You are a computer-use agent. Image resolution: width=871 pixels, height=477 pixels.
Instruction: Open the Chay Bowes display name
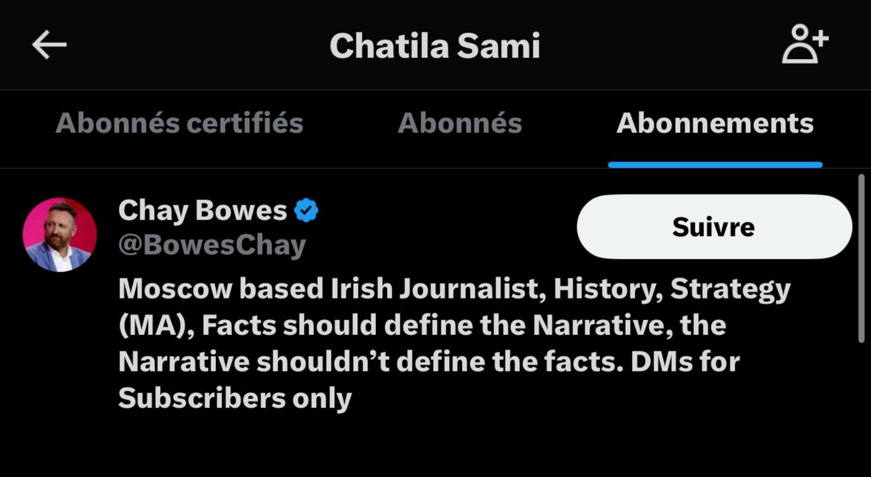(x=202, y=210)
